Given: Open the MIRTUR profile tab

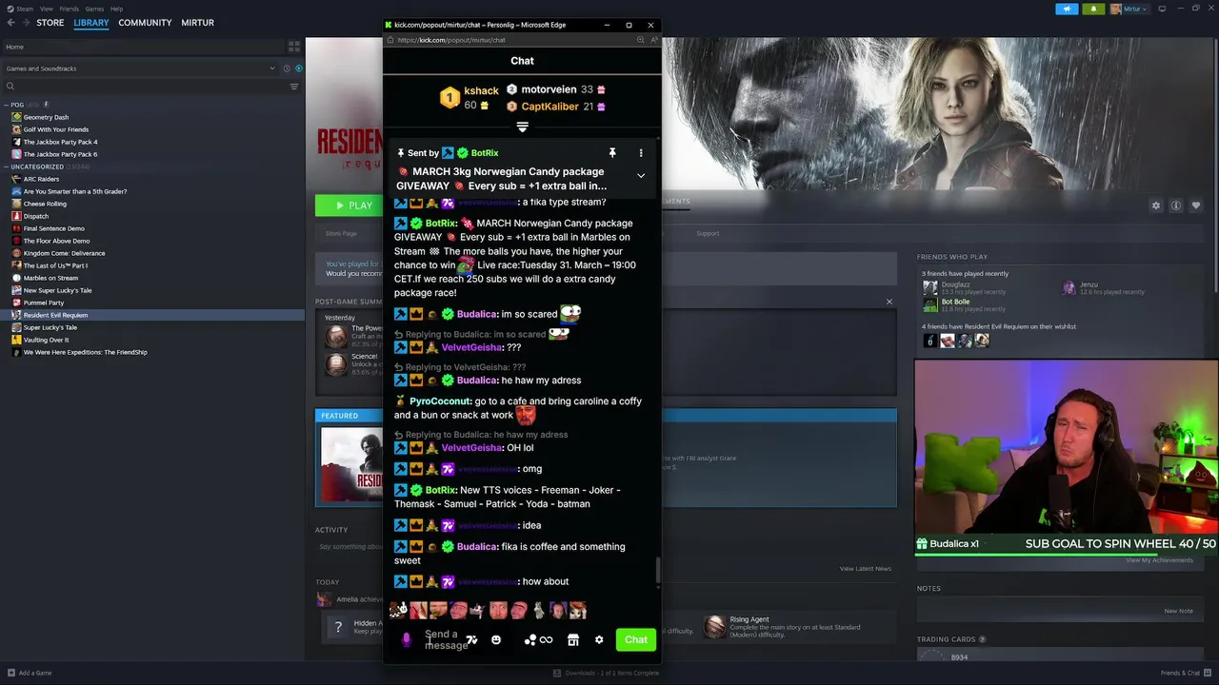Looking at the screenshot, I should [x=197, y=23].
